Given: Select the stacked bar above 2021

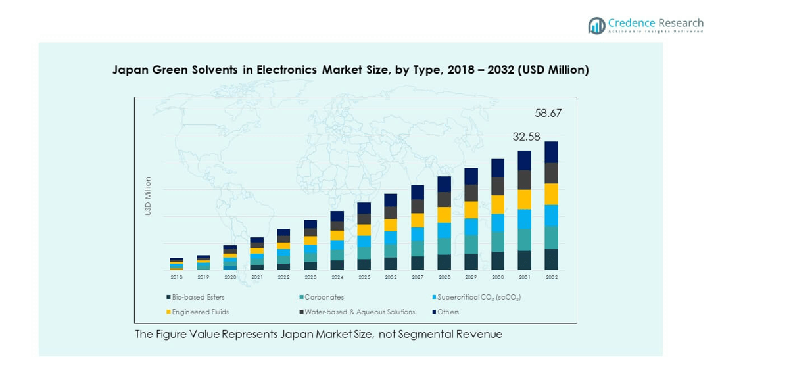Looking at the screenshot, I should pyautogui.click(x=256, y=254).
